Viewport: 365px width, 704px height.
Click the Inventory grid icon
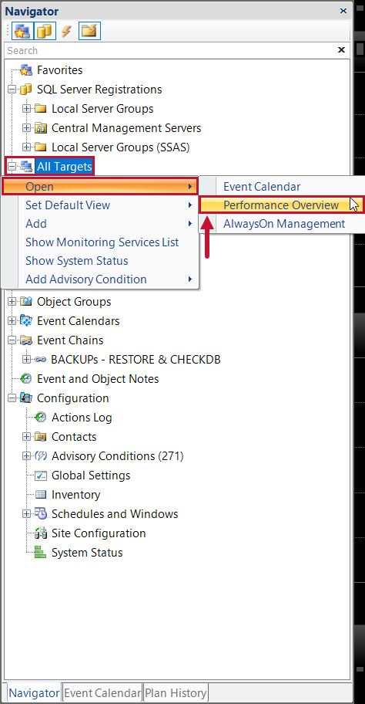(x=41, y=495)
